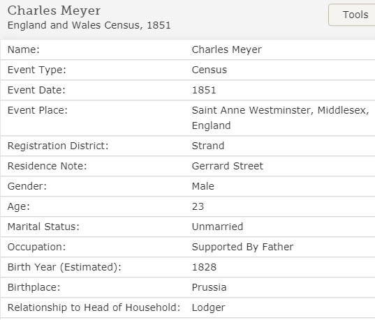Open the Tools button menu
The image size is (375, 320).
pyautogui.click(x=352, y=15)
